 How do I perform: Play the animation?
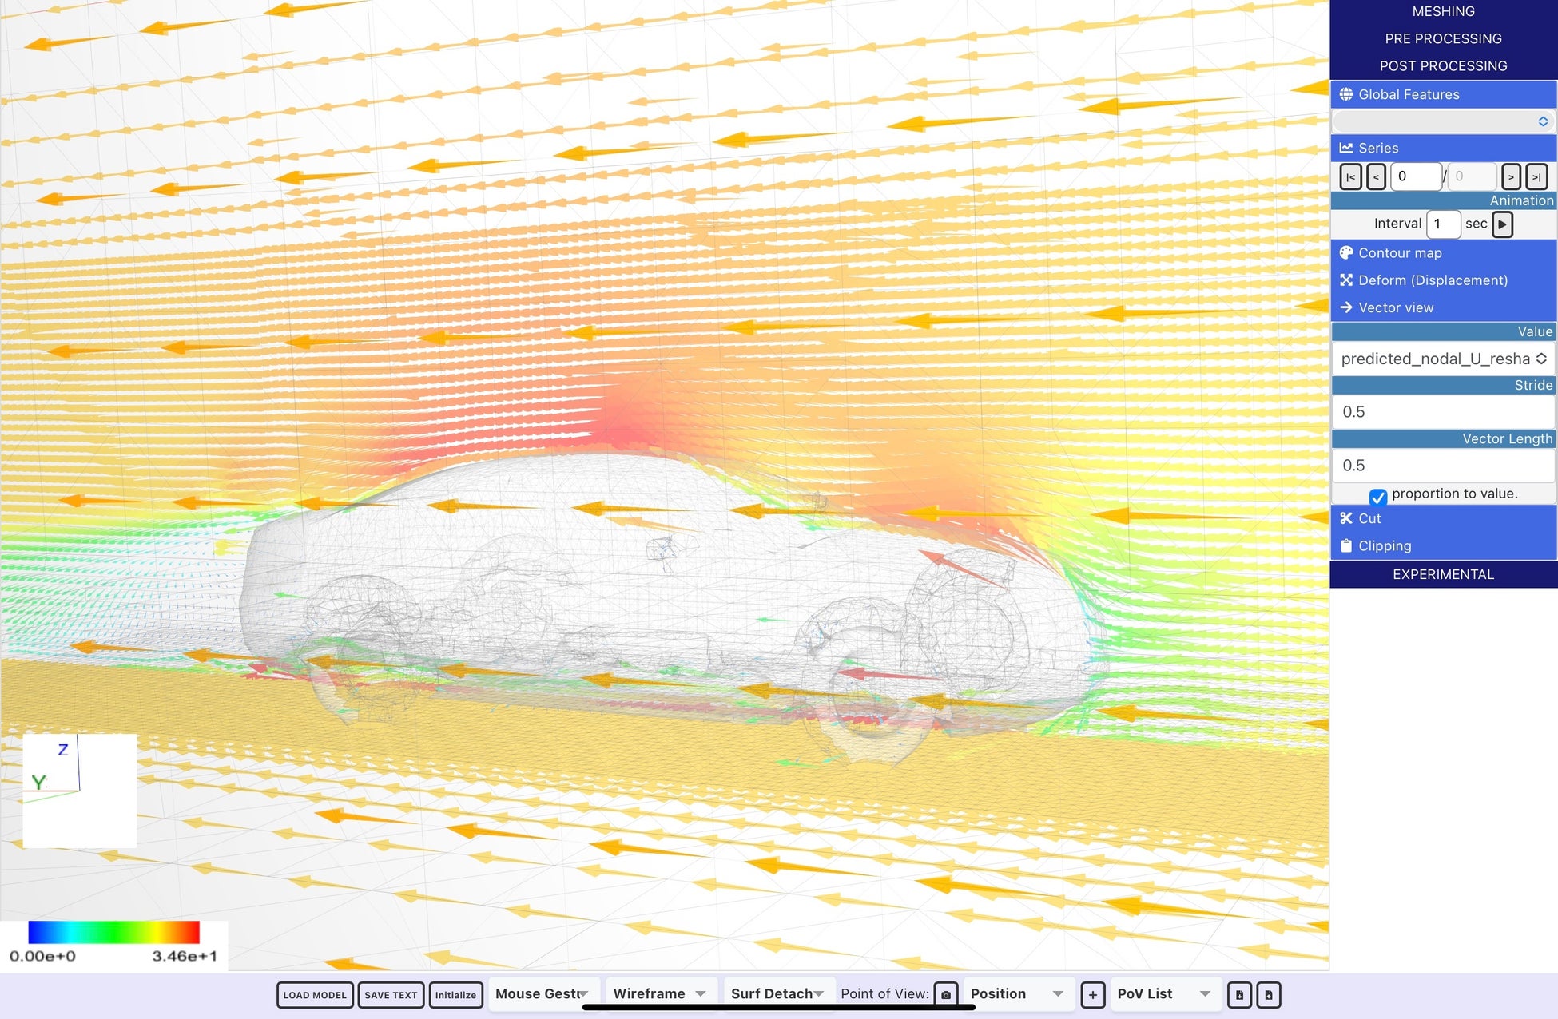[x=1502, y=224]
